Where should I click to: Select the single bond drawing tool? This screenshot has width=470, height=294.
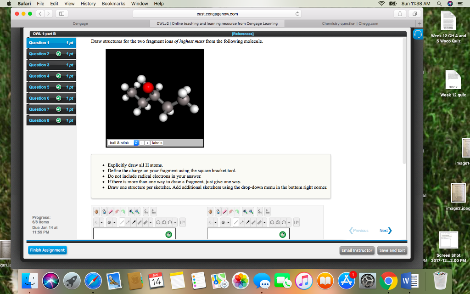click(122, 222)
